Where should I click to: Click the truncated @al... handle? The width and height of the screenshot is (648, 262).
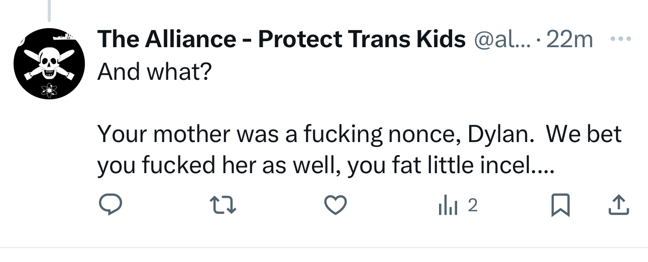(x=499, y=39)
